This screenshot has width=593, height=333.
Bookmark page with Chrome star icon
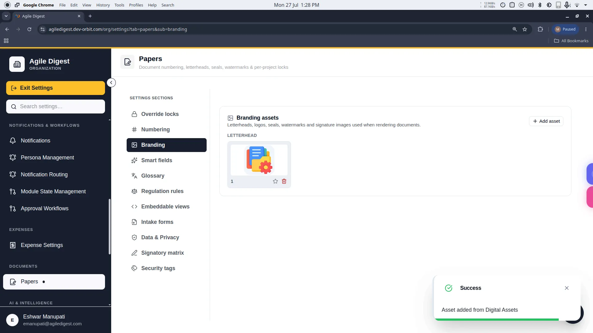click(x=525, y=29)
